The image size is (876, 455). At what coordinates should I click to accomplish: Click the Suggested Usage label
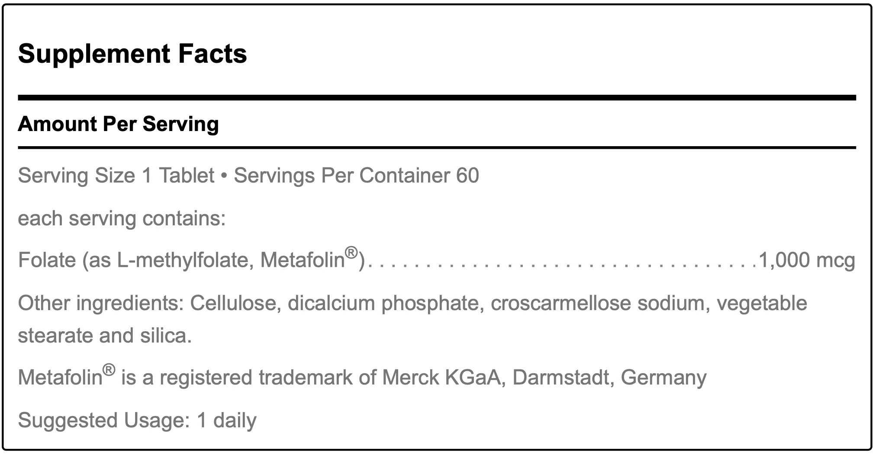click(x=104, y=420)
